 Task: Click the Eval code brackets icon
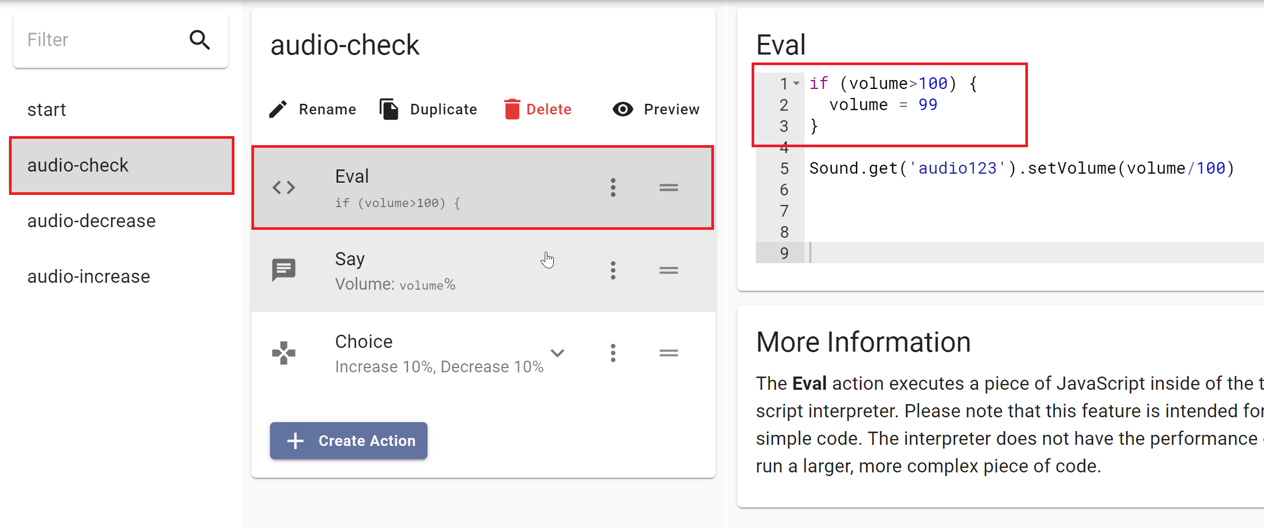click(284, 187)
